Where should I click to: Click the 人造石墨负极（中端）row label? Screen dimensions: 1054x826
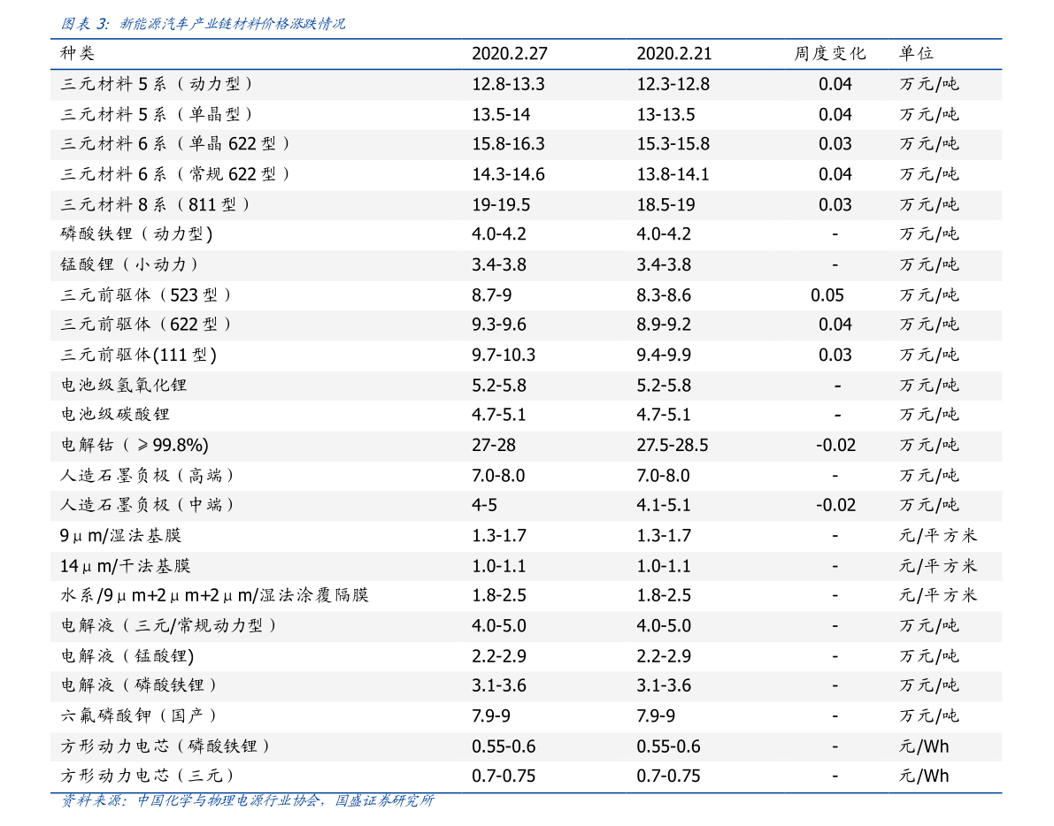tap(150, 505)
